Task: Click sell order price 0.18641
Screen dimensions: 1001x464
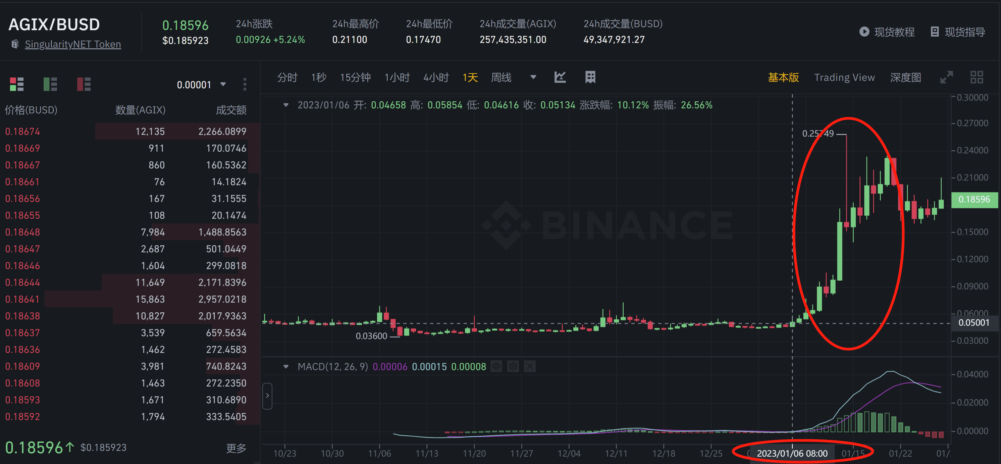Action: tap(22, 299)
